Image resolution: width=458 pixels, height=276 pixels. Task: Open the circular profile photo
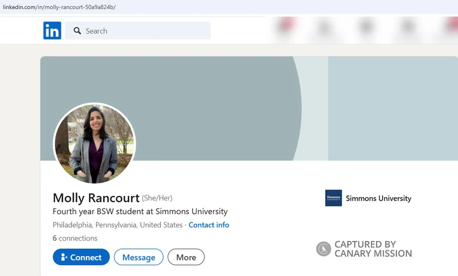(94, 143)
